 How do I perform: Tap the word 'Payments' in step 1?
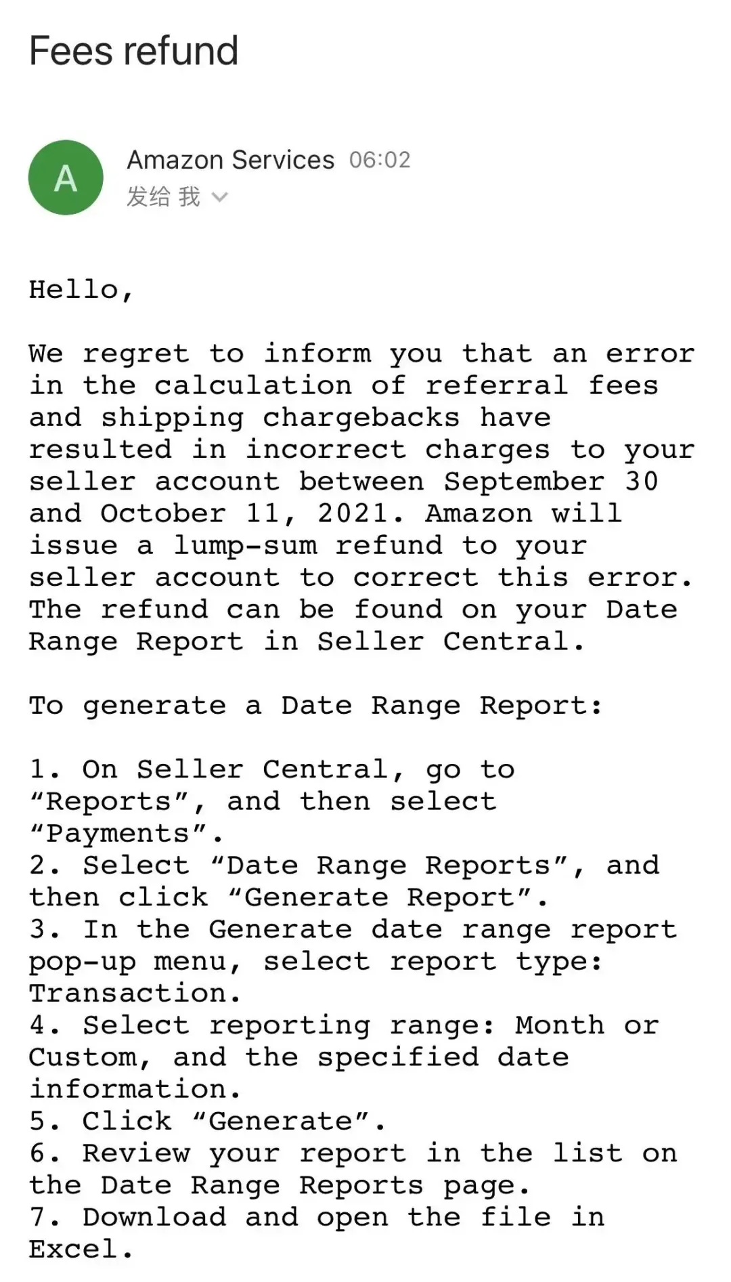click(x=118, y=833)
